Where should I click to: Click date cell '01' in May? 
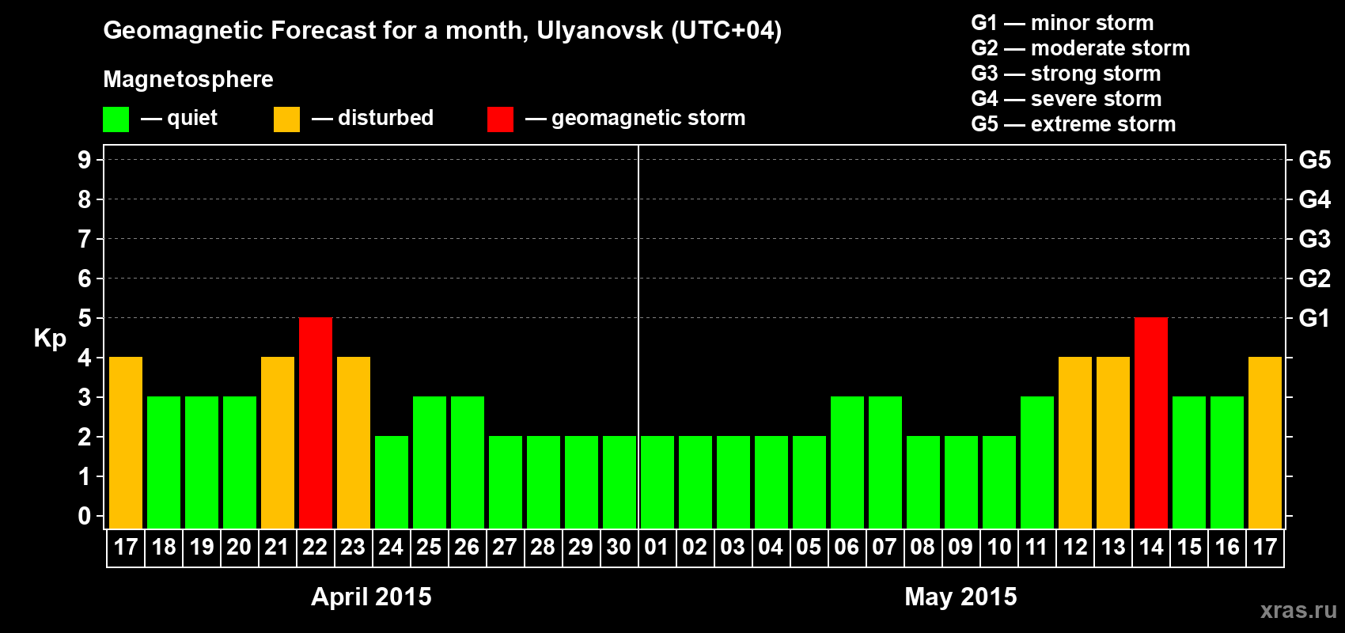click(x=657, y=548)
